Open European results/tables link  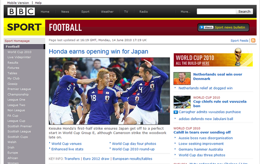coord(132,159)
